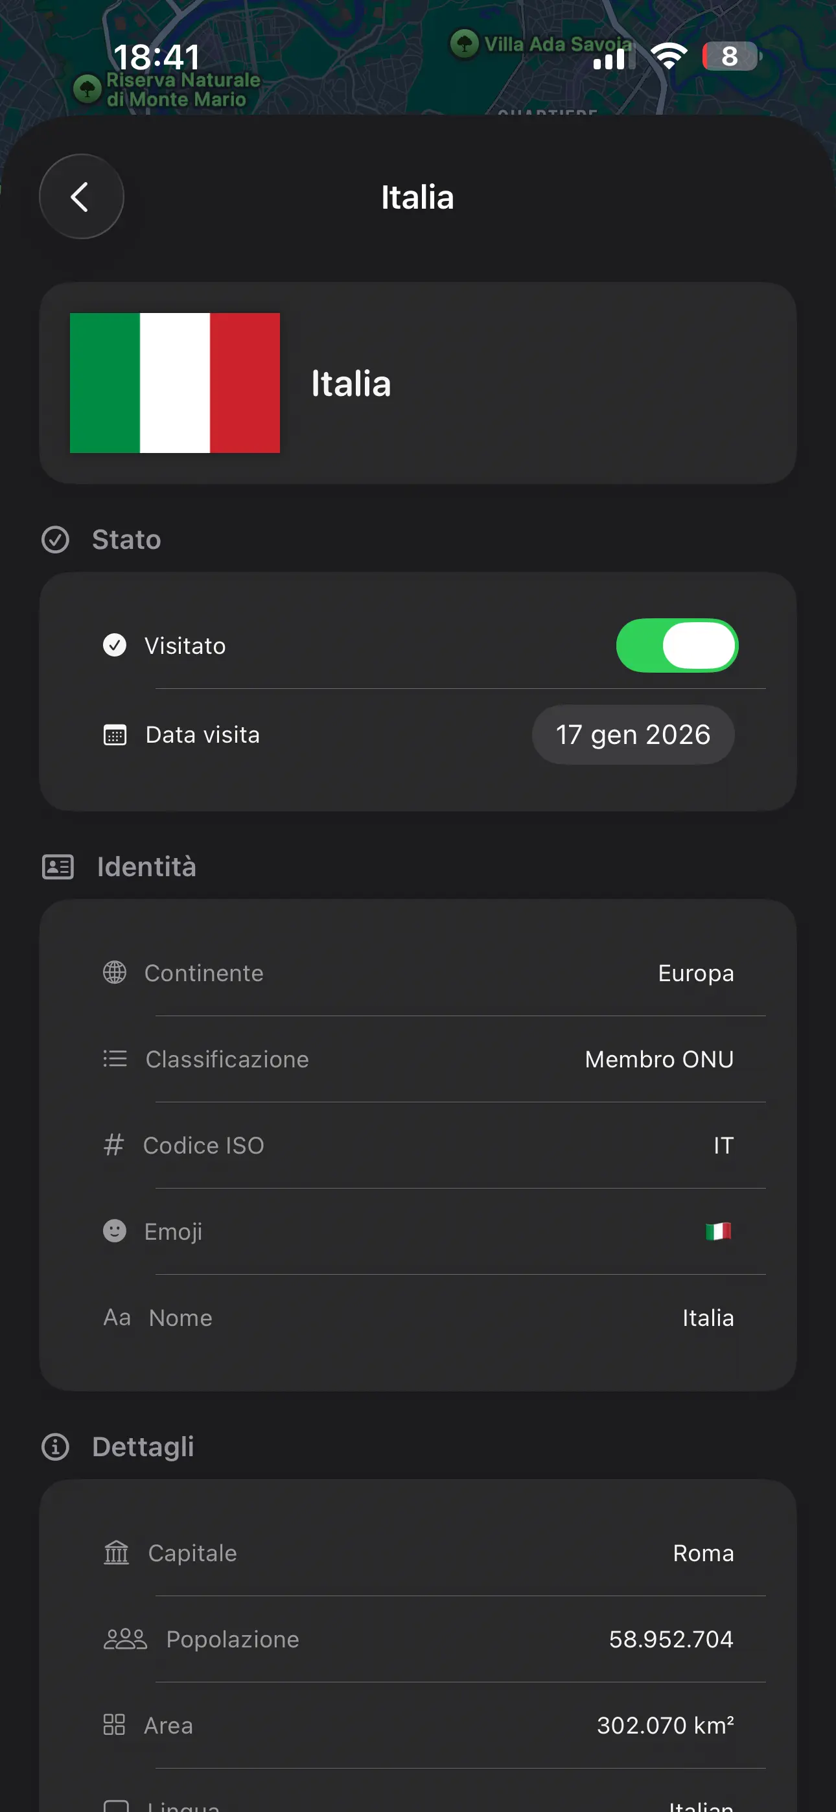The width and height of the screenshot is (836, 1812).
Task: Click the Italian flag image
Action: [x=175, y=382]
